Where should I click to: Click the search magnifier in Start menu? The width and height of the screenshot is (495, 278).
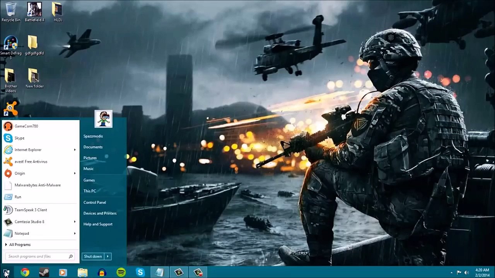71,256
